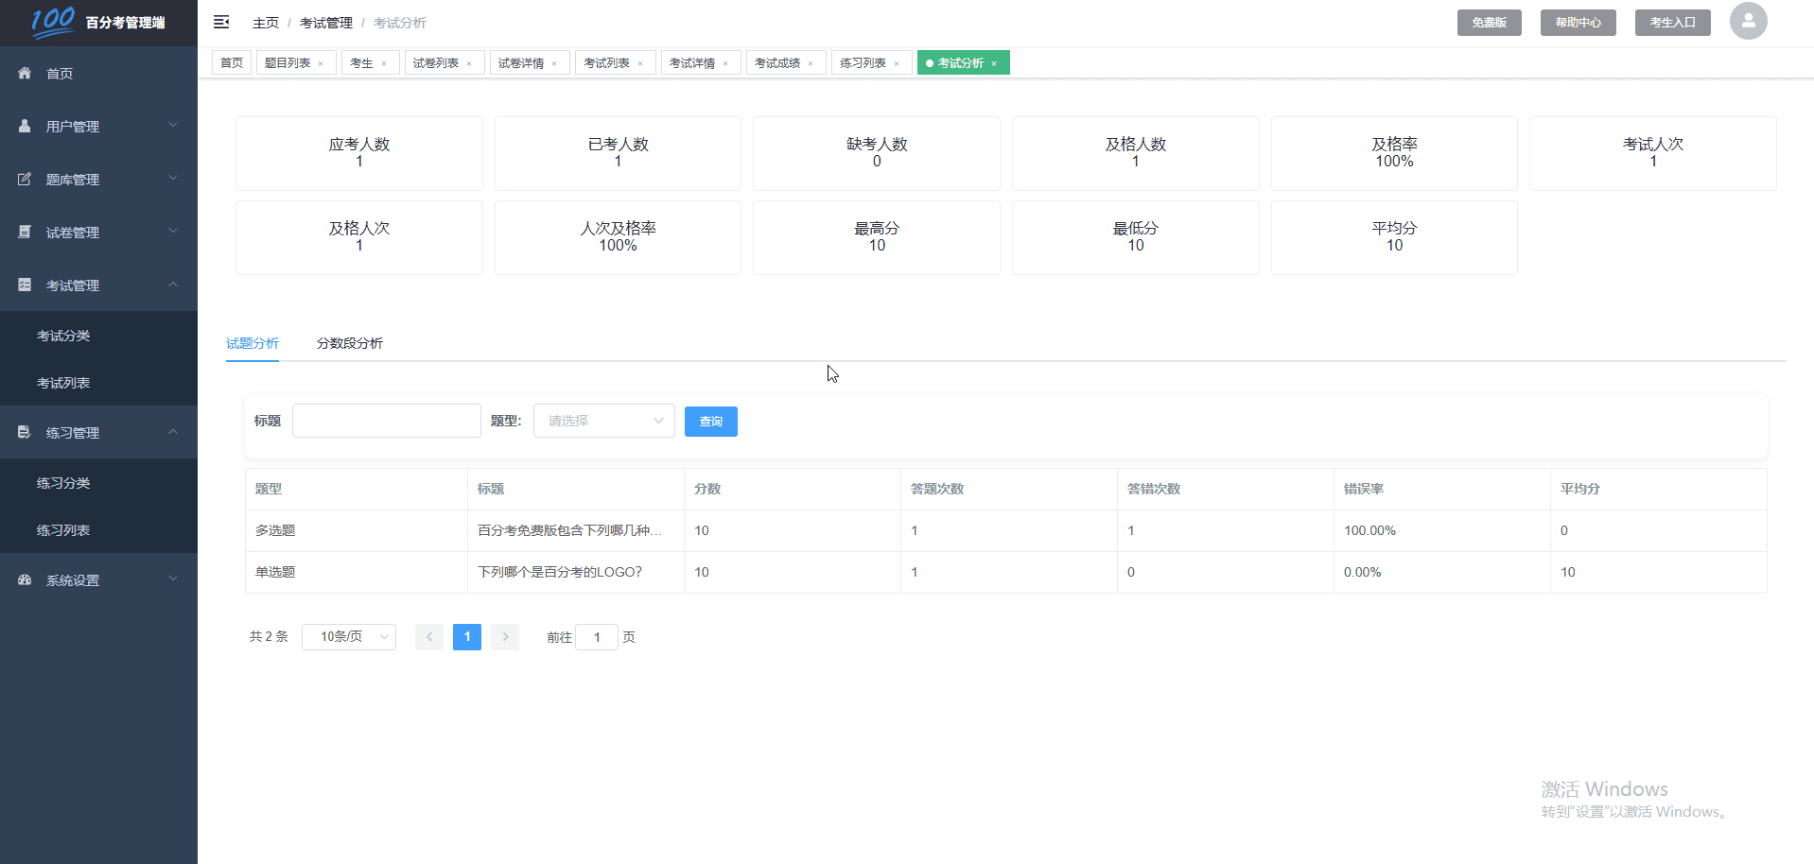This screenshot has height=864, width=1814.
Task: Open 帮助中心 from the header
Action: 1578,23
